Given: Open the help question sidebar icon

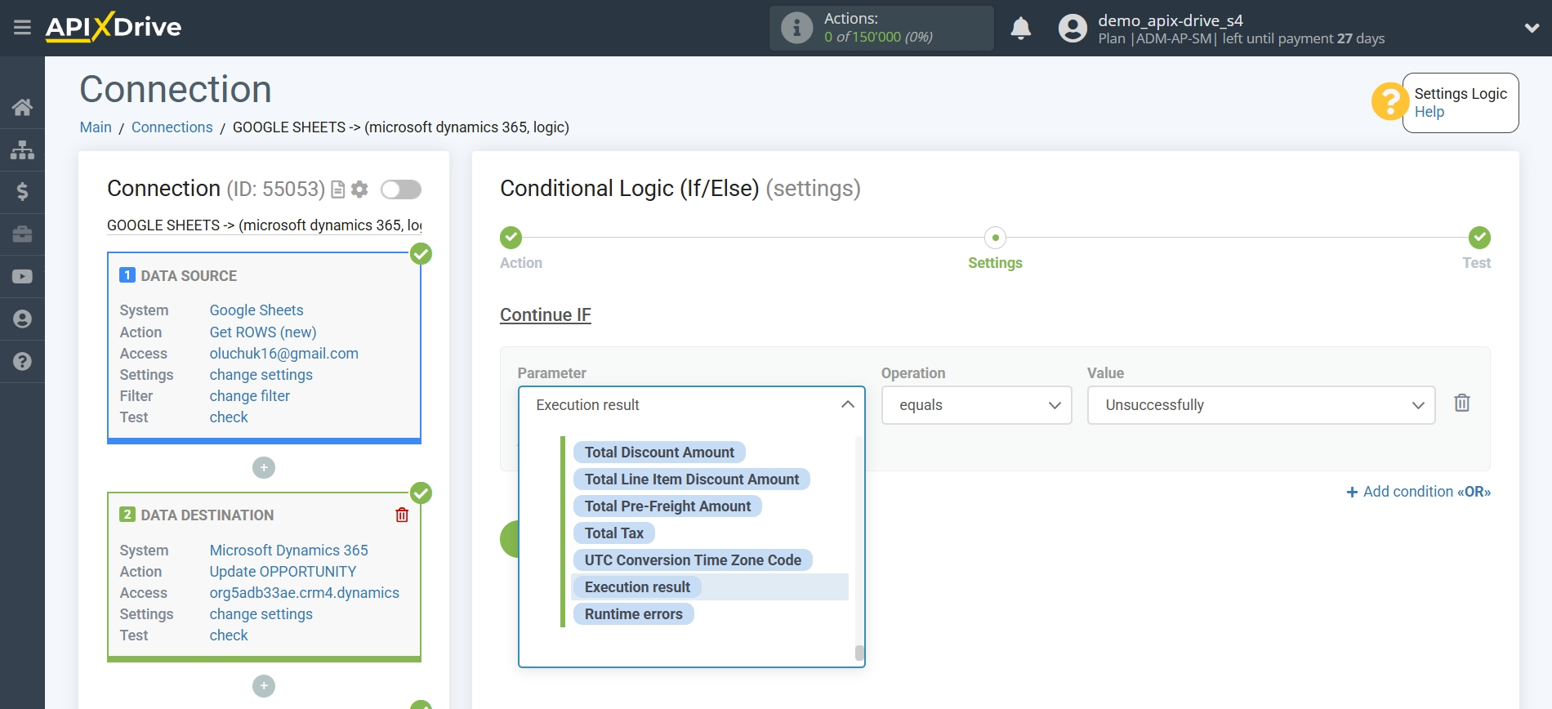Looking at the screenshot, I should [22, 362].
